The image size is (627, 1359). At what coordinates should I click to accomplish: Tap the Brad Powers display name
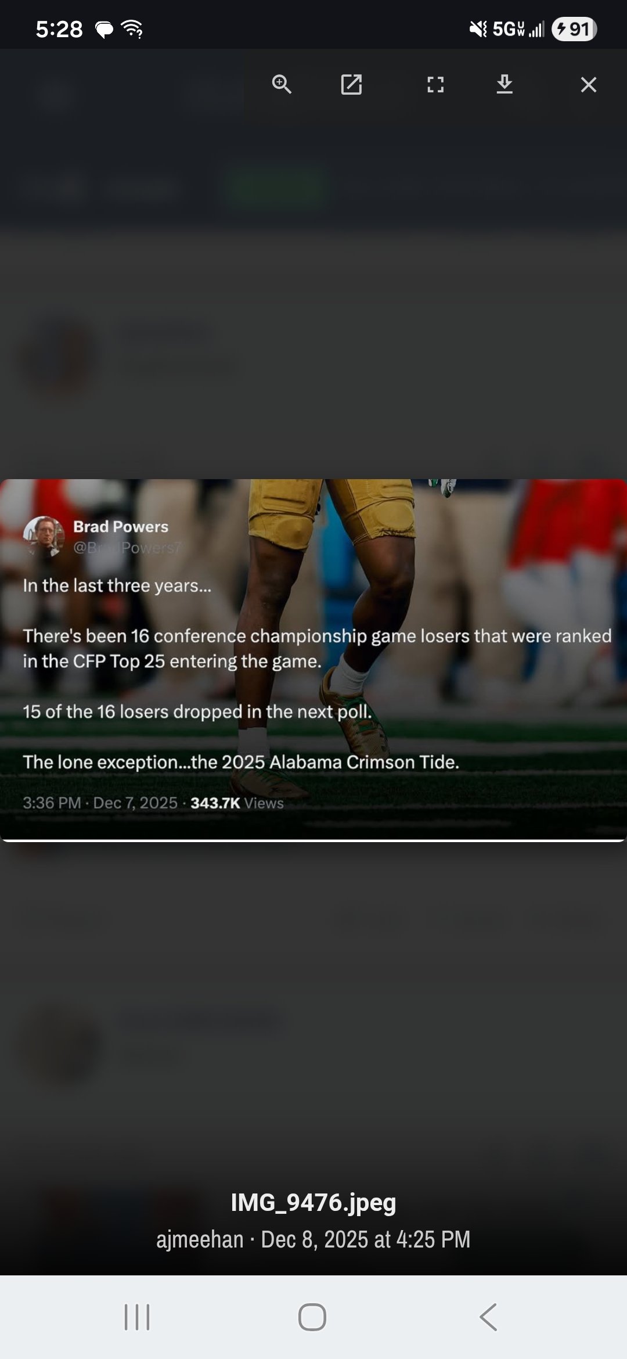121,527
